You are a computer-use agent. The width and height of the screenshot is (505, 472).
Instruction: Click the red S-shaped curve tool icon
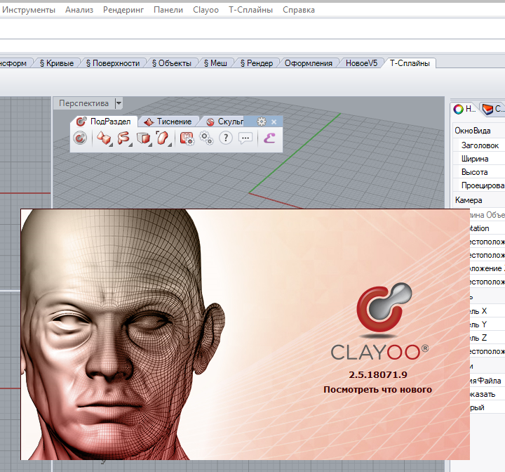pyautogui.click(x=124, y=138)
